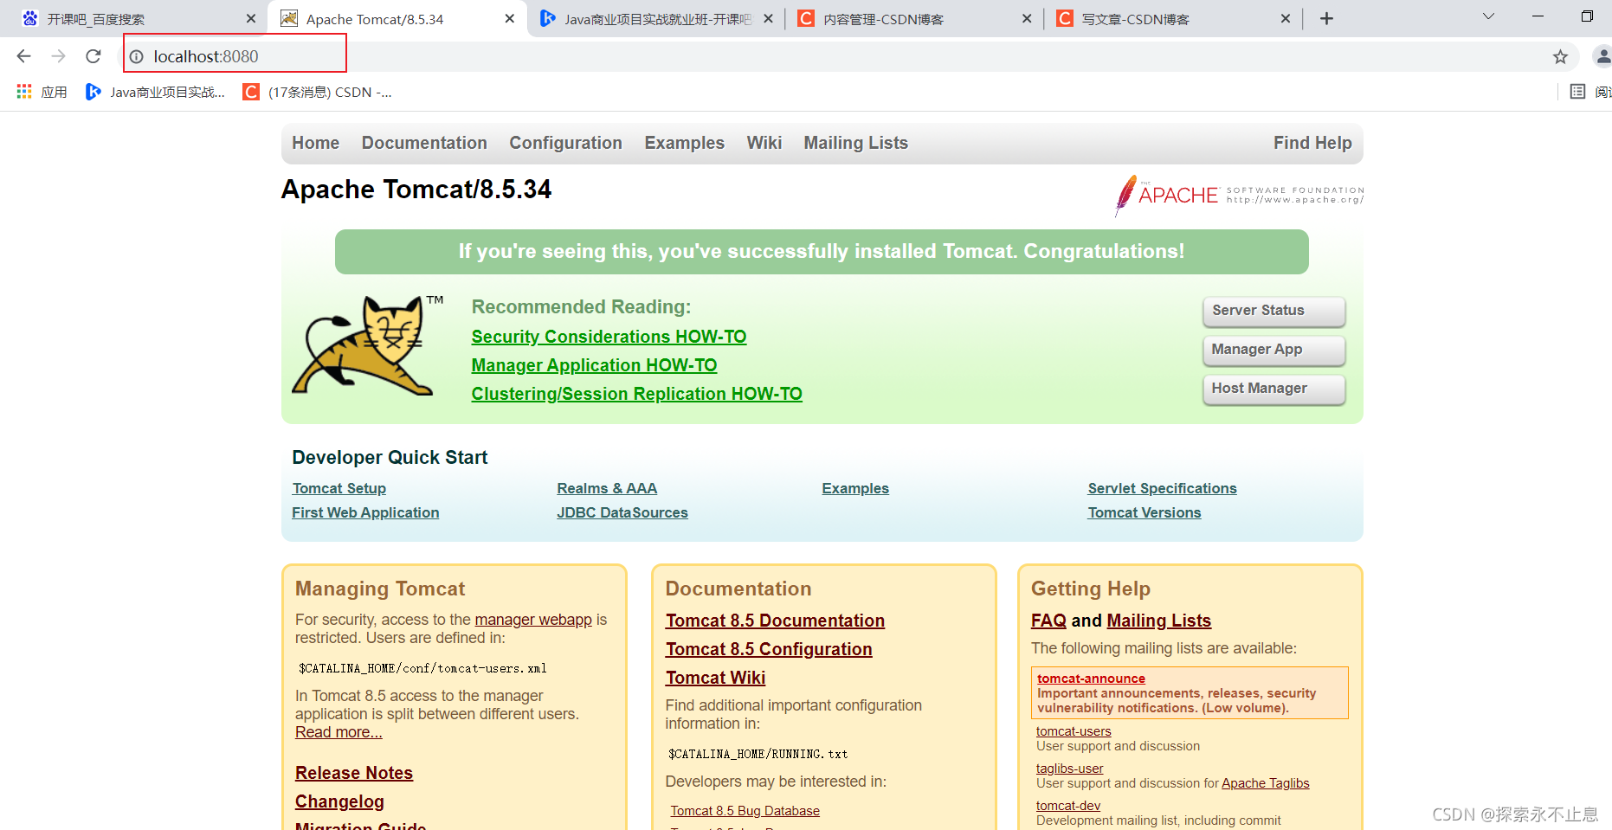This screenshot has width=1612, height=830.
Task: Open Tomcat 8.5 Documentation link
Action: (775, 621)
